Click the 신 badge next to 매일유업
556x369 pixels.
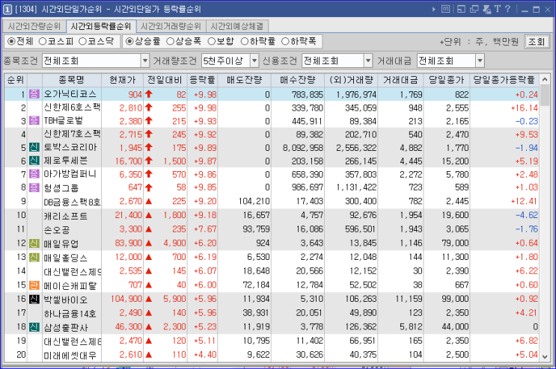[34, 243]
